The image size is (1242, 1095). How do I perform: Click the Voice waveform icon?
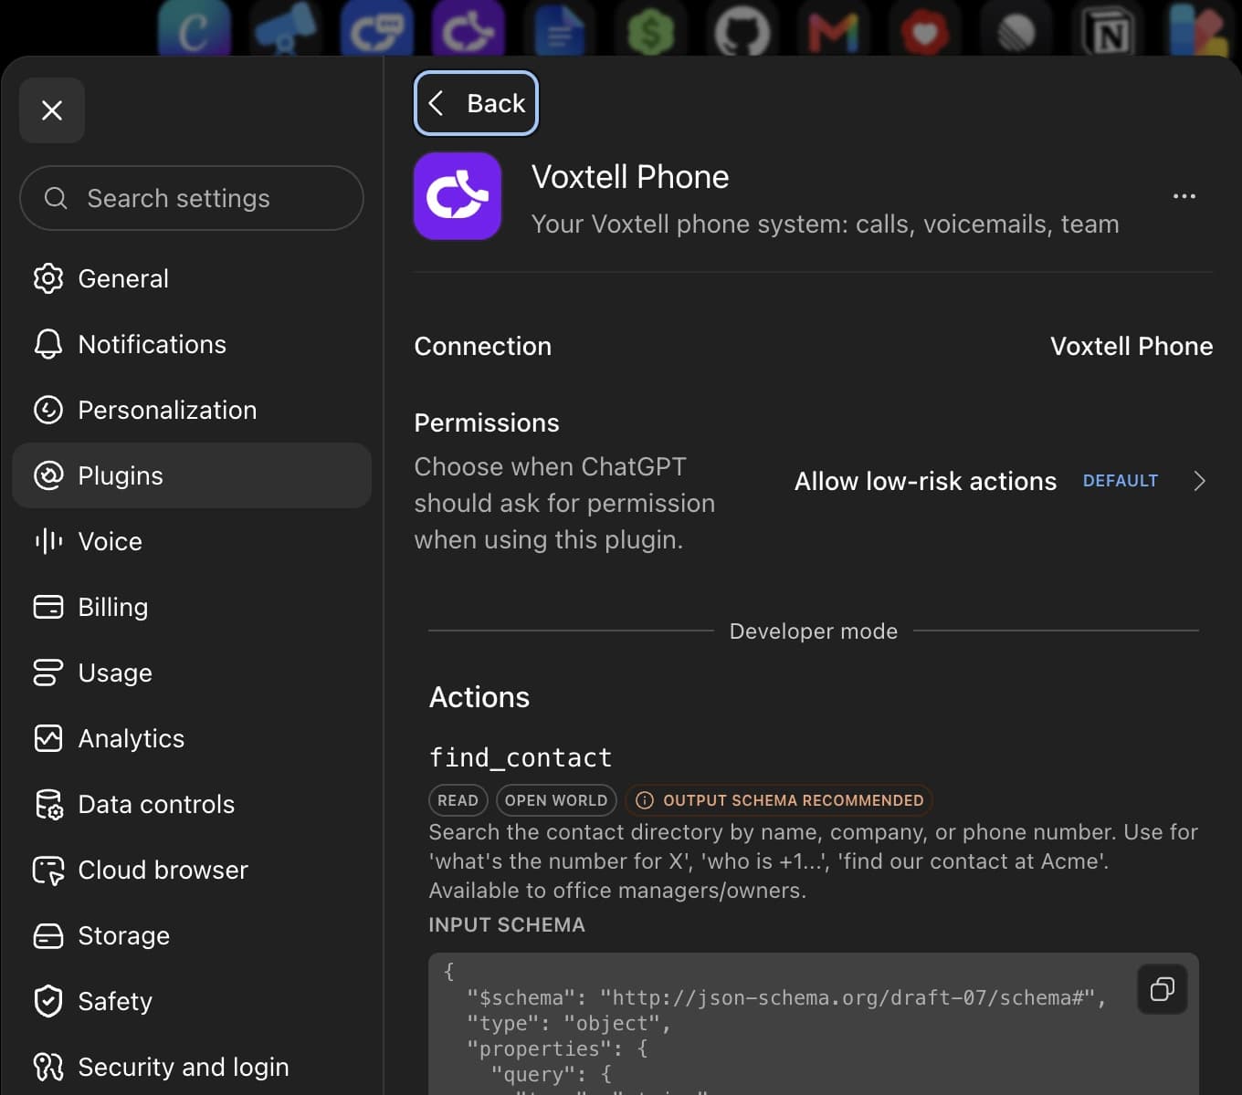tap(48, 541)
